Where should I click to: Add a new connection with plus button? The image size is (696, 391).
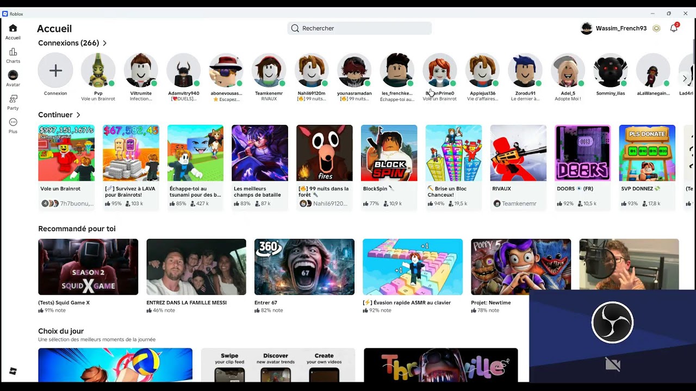(x=55, y=71)
